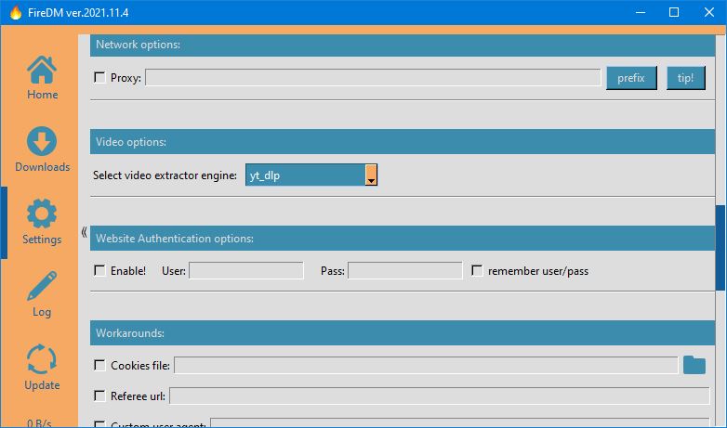Enable the Referee url checkbox
The image size is (727, 428).
click(x=99, y=396)
